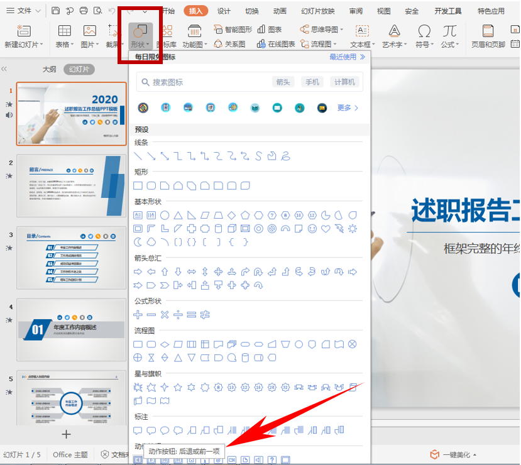Open the 审阅 review tab
This screenshot has height=465, width=521.
[356, 11]
